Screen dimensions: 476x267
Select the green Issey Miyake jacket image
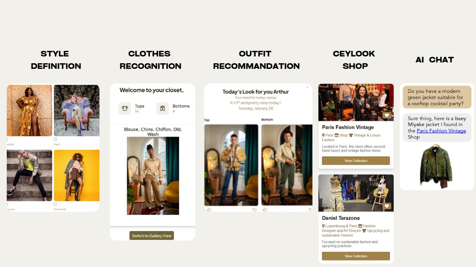[436, 165]
